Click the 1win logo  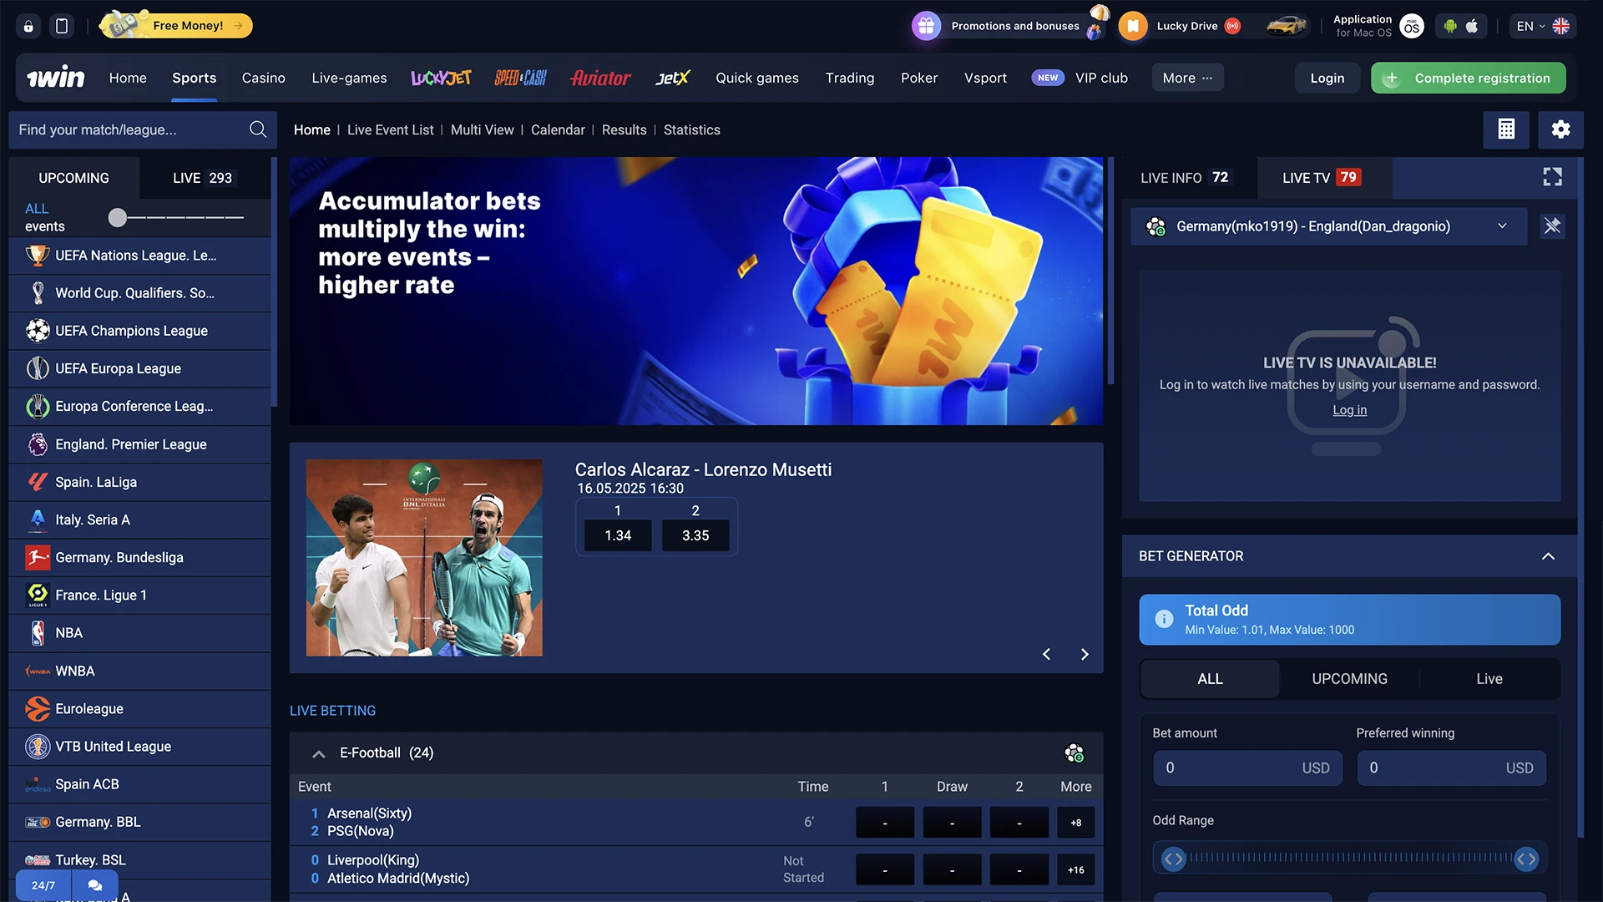pyautogui.click(x=56, y=78)
